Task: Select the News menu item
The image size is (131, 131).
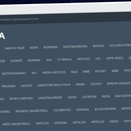Action: click(34, 47)
